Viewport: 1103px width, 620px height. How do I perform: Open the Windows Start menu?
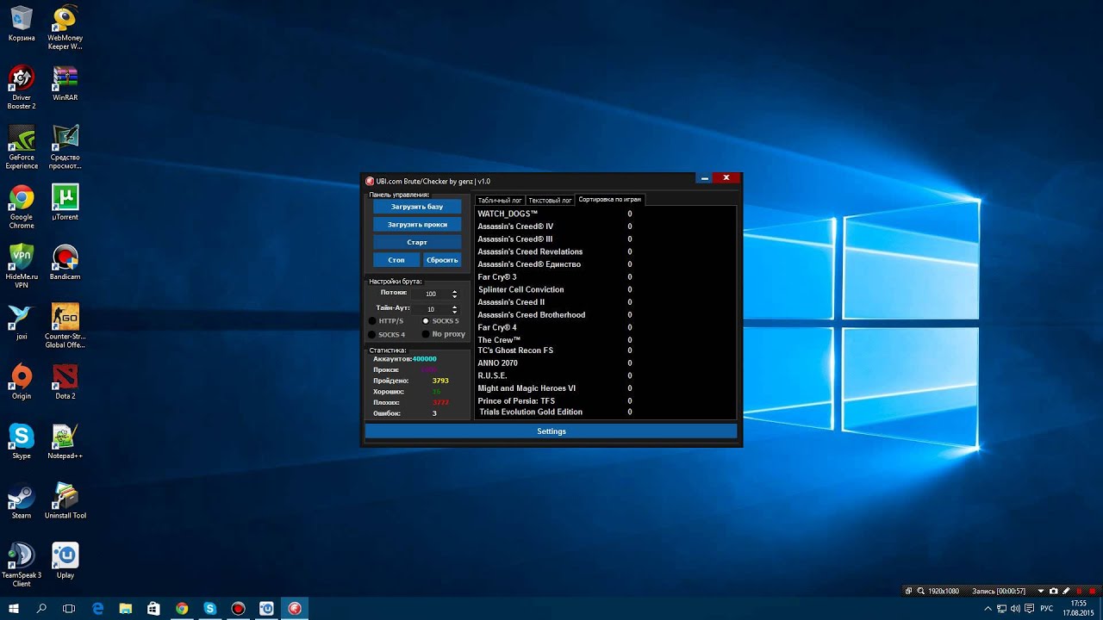click(x=14, y=608)
